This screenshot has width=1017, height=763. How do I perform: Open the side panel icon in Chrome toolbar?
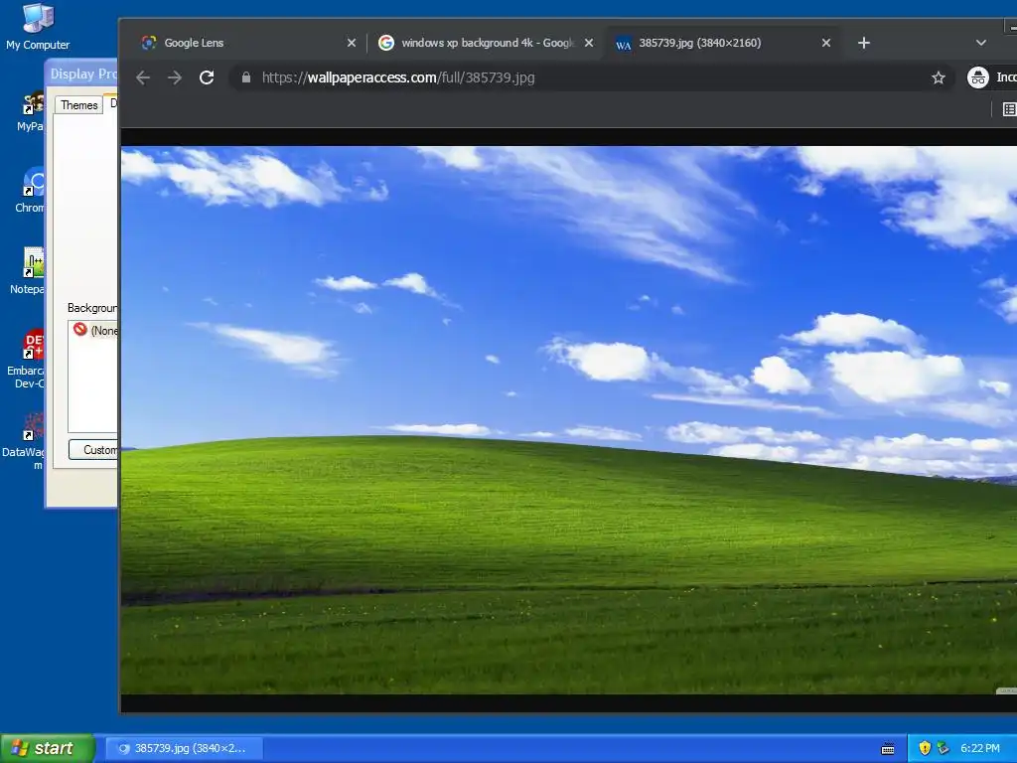coord(1009,109)
